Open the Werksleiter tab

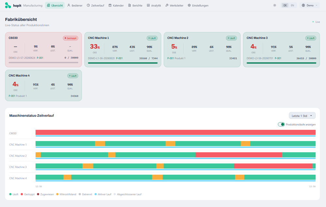[x=174, y=6]
